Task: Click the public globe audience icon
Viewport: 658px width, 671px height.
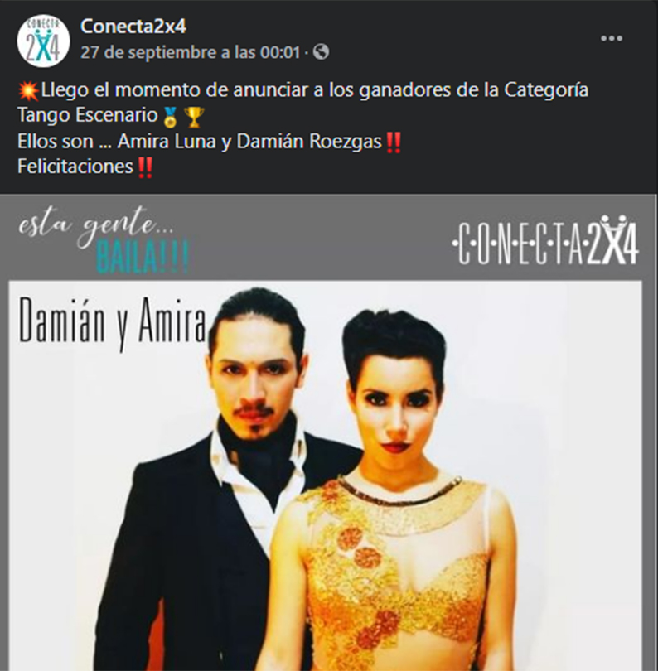Action: pyautogui.click(x=321, y=52)
